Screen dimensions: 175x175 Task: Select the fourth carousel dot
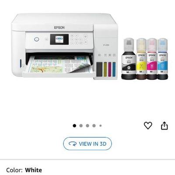94,126
